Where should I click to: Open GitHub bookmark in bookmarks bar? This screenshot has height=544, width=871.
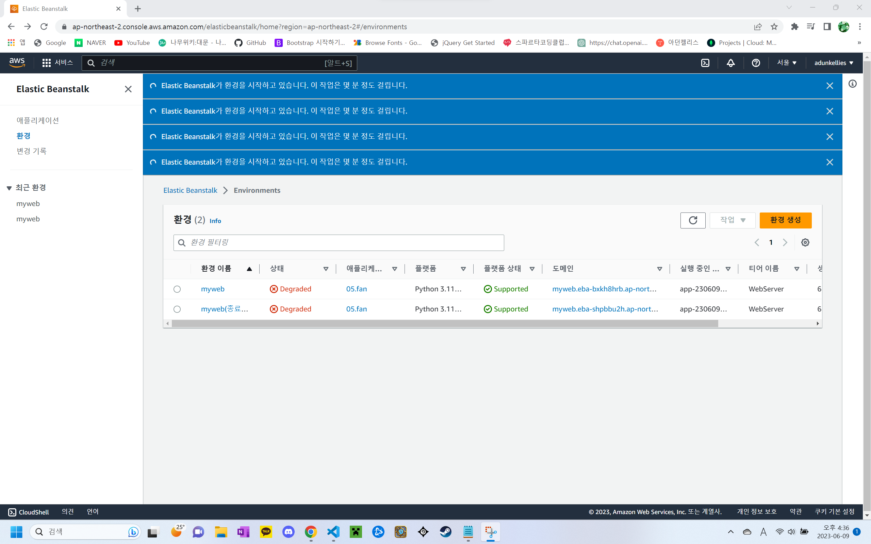[250, 43]
